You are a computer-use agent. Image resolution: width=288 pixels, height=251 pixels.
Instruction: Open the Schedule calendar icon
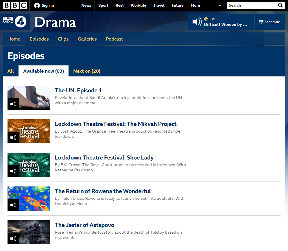(x=262, y=22)
